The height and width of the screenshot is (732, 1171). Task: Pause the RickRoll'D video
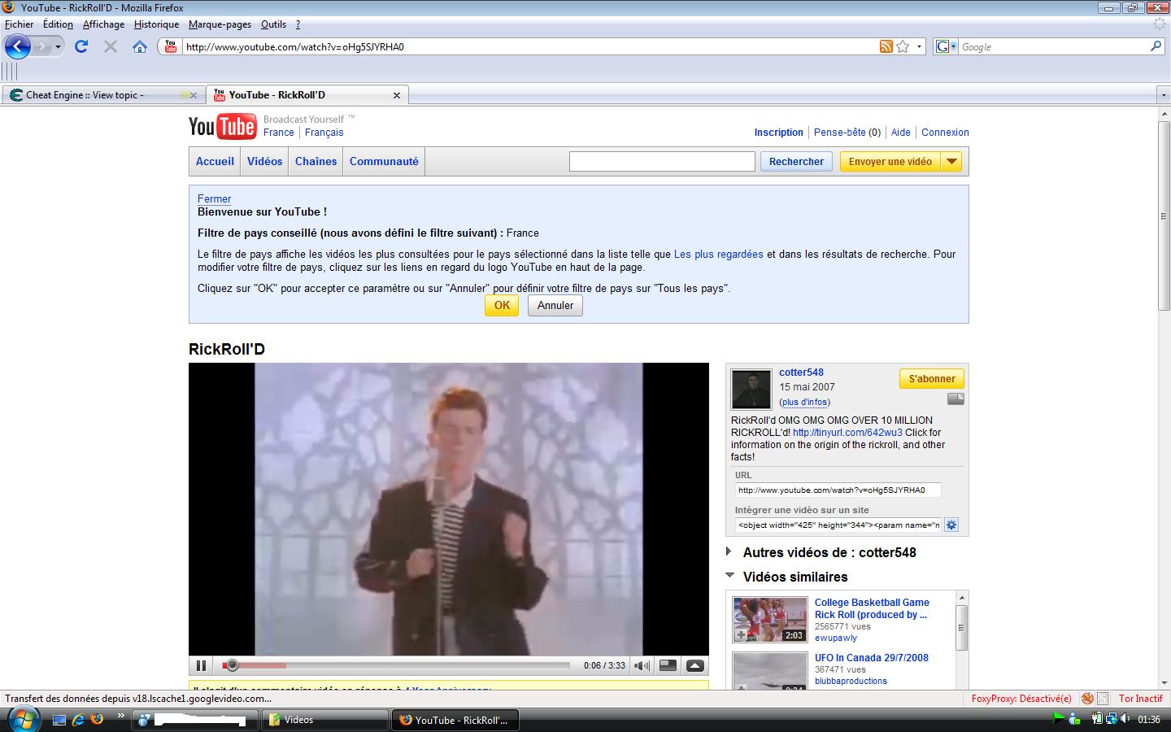[201, 665]
